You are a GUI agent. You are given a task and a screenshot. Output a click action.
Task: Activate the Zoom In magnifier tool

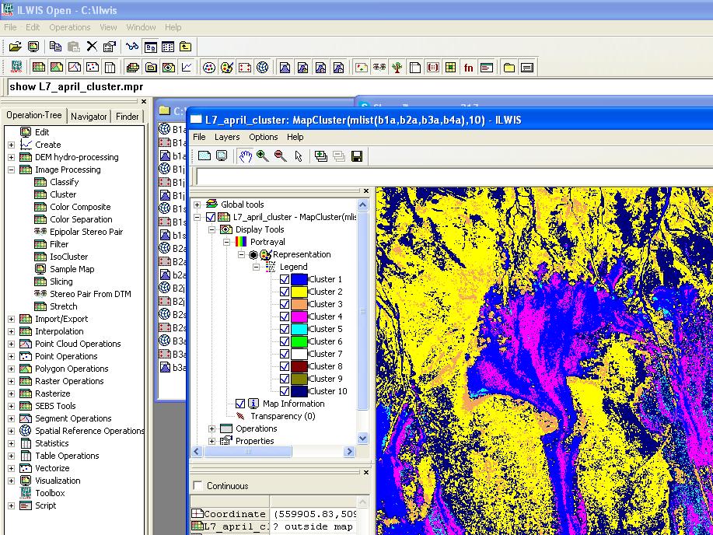pyautogui.click(x=263, y=156)
